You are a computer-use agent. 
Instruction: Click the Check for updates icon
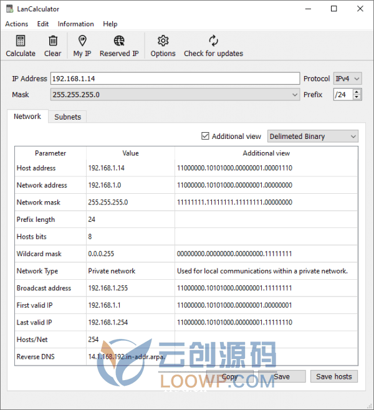pyautogui.click(x=213, y=41)
